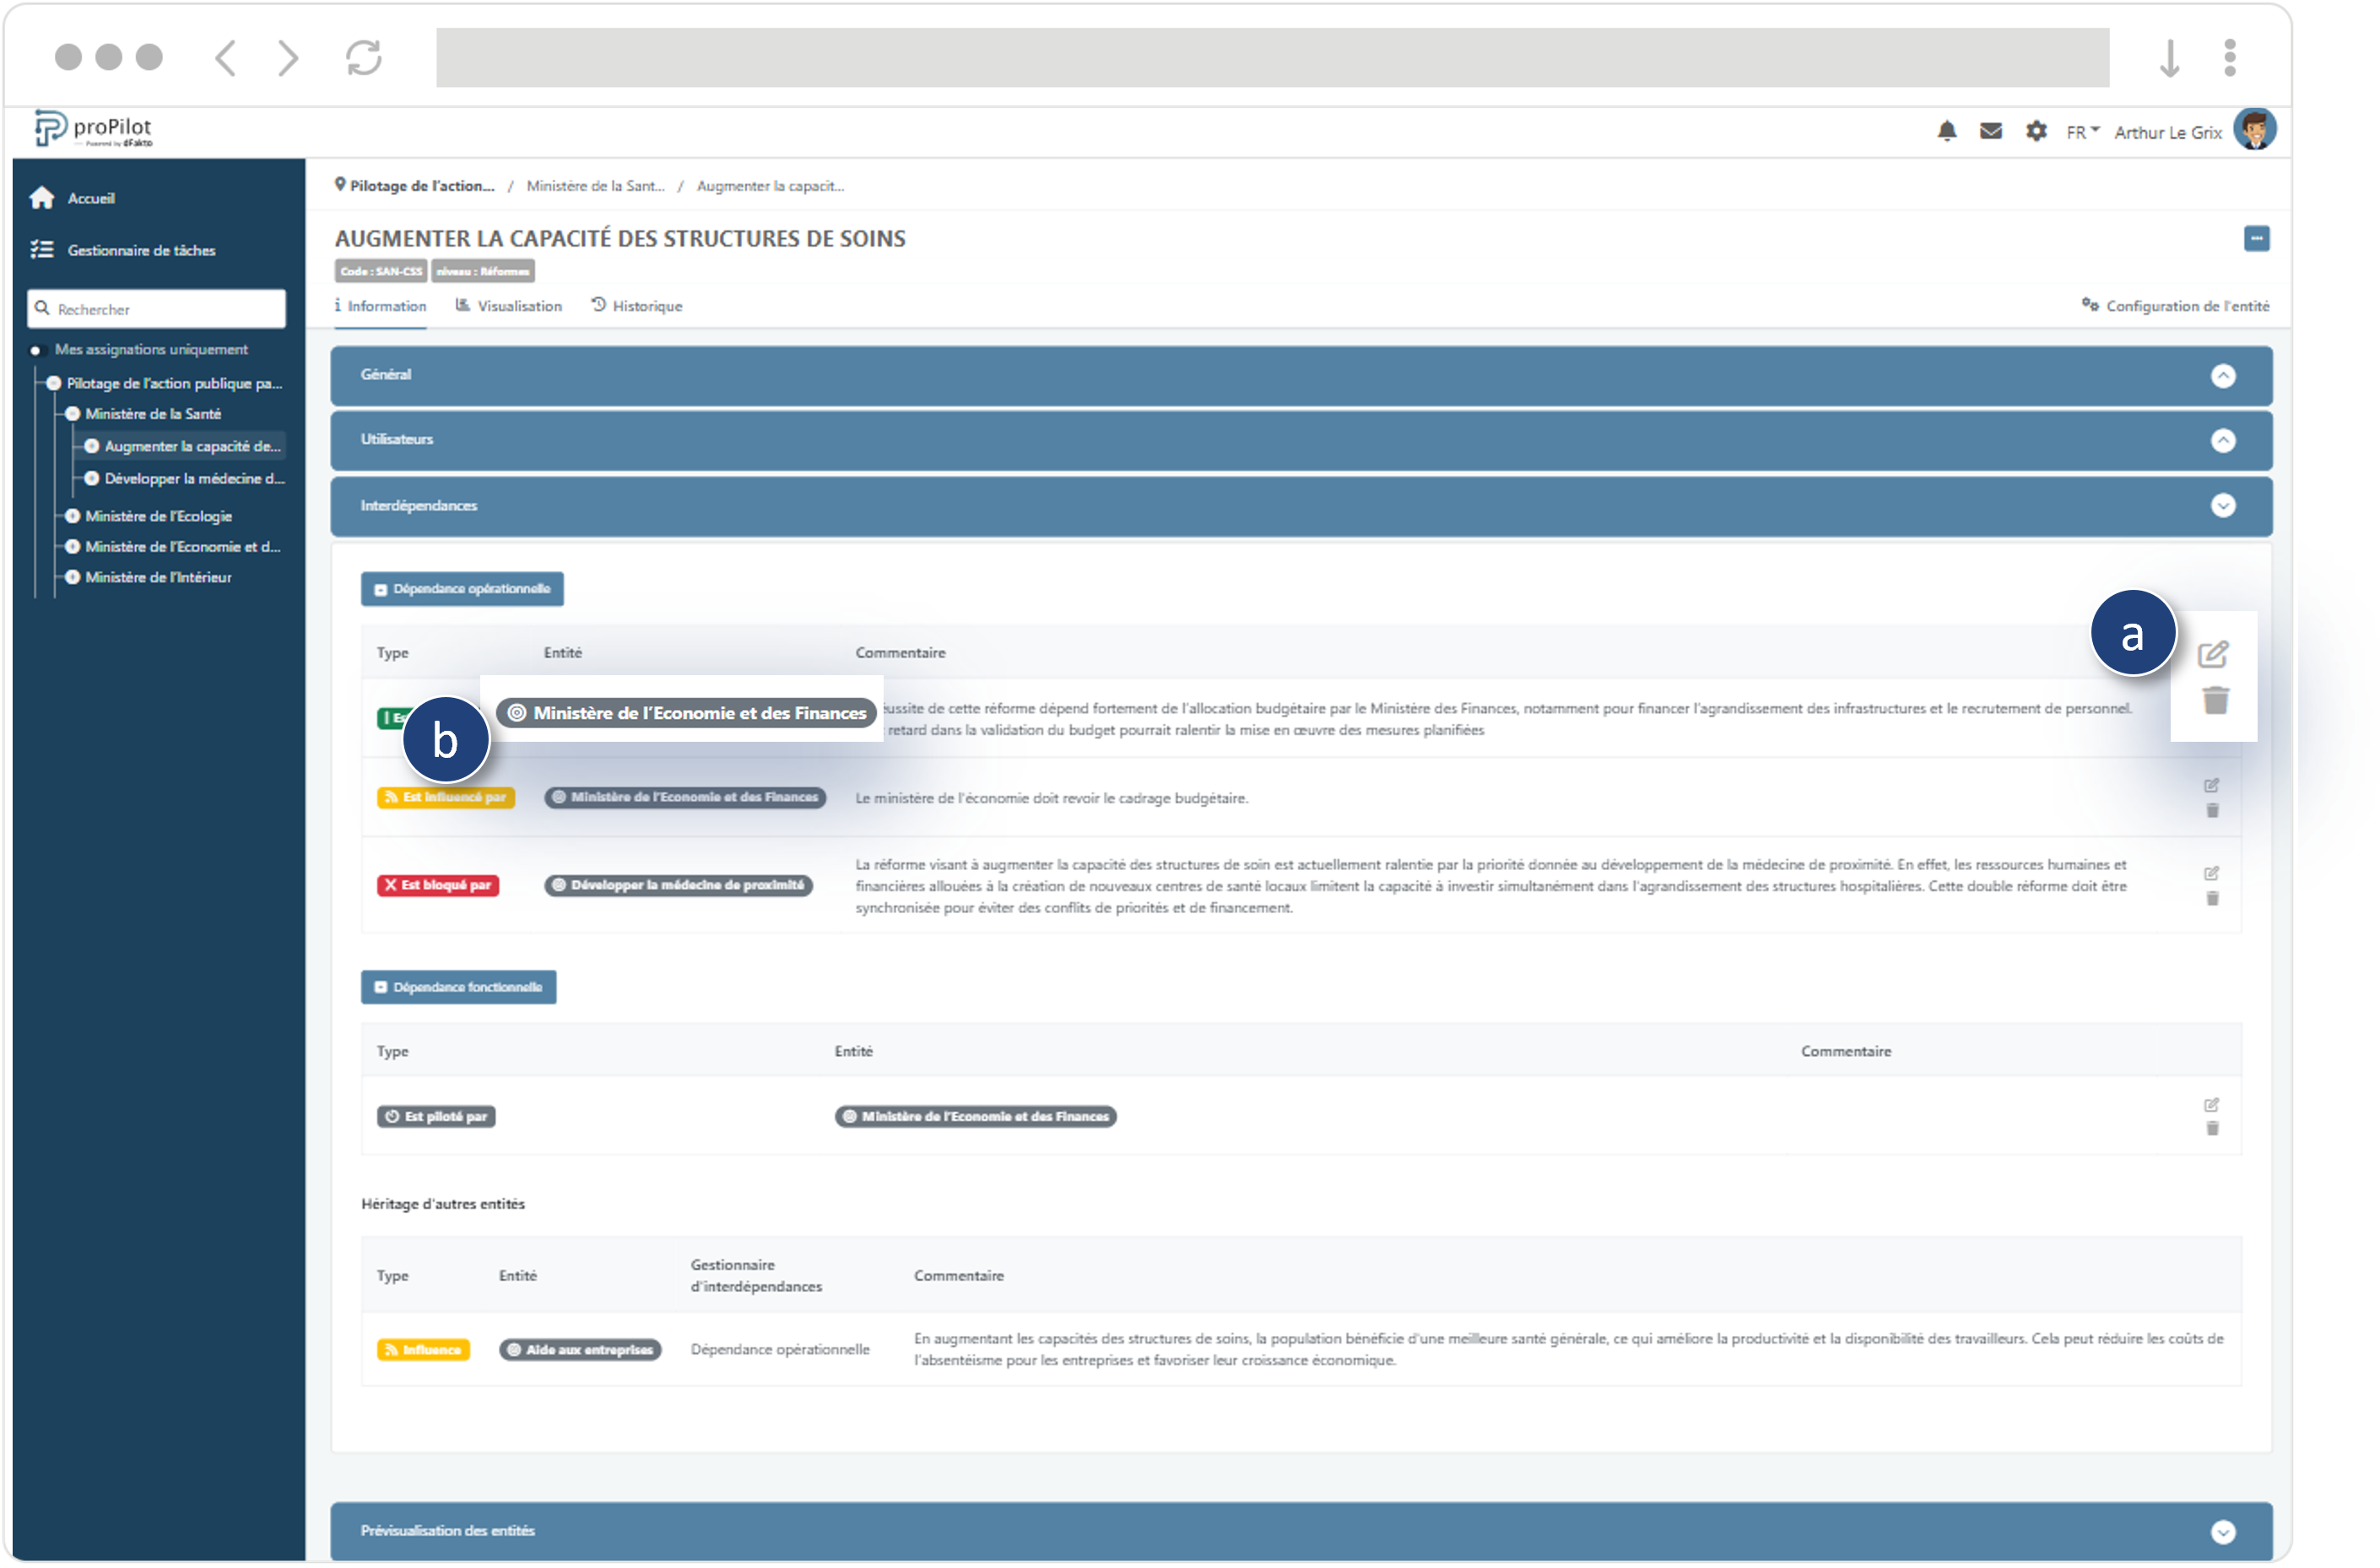Screen dimensions: 2380x1568
Task: Edit the 'Est influencé par' dependency row
Action: click(2211, 785)
